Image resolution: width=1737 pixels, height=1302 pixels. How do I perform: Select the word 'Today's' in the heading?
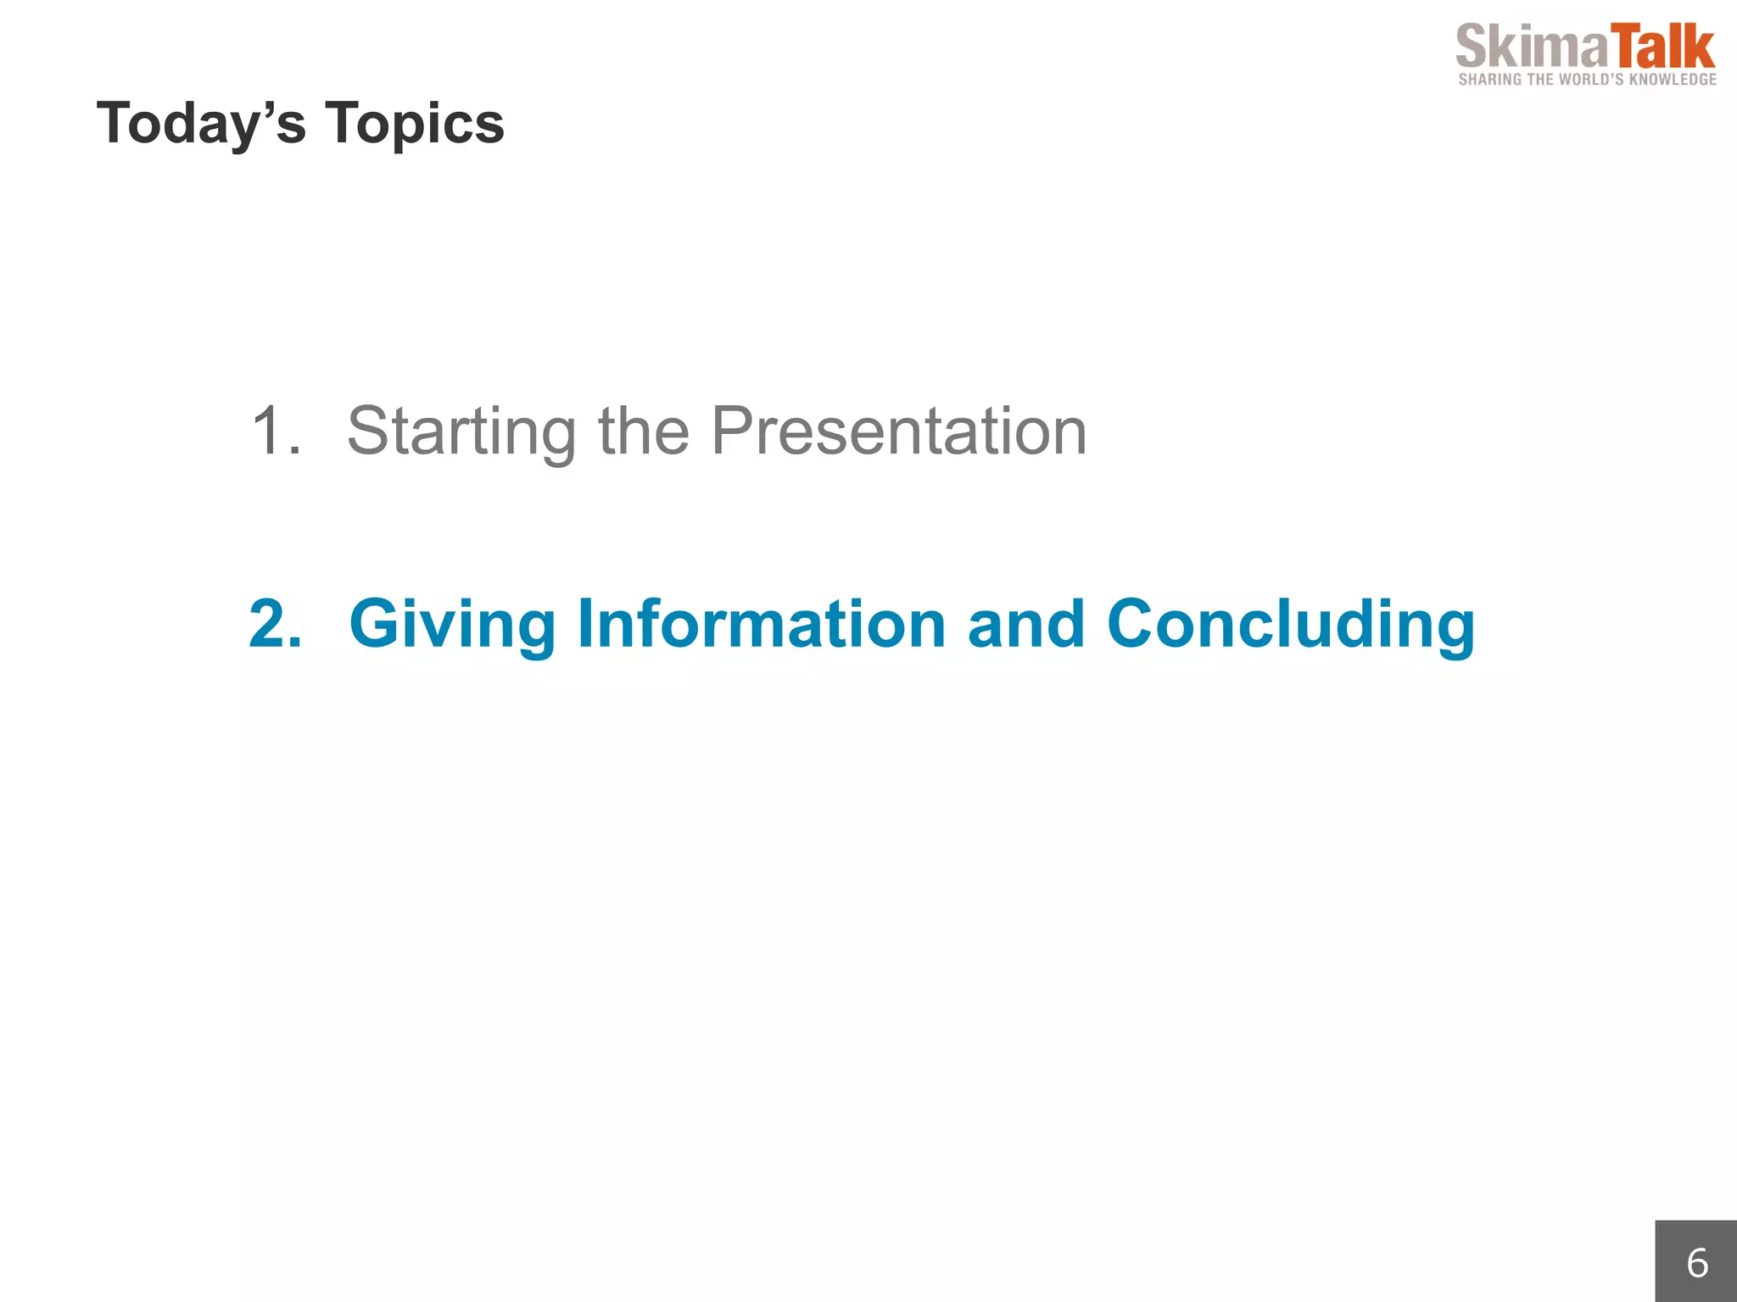point(201,125)
